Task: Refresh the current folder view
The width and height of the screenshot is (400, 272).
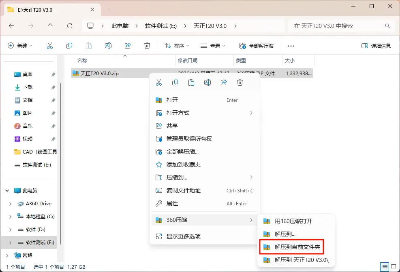Action: 69,26
